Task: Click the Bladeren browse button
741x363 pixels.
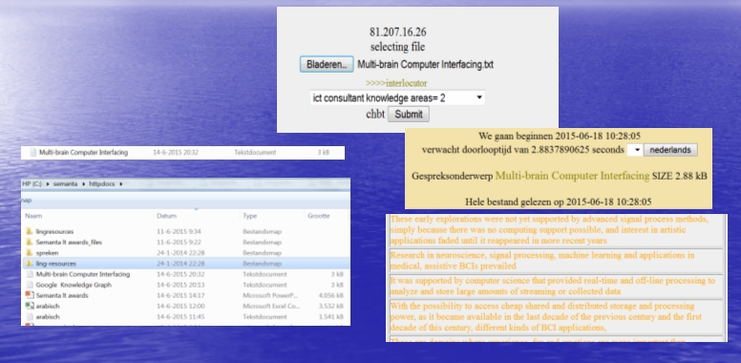Action: [327, 64]
